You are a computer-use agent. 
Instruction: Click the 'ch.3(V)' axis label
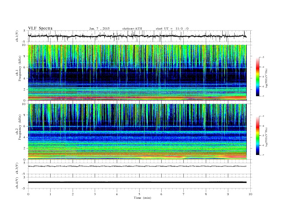[x=17, y=168]
